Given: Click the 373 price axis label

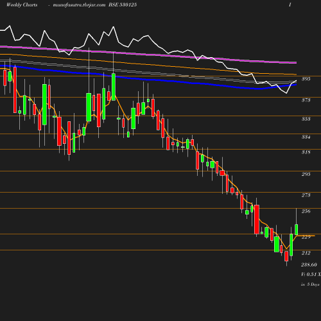Looking at the screenshot, I should pyautogui.click(x=306, y=100).
